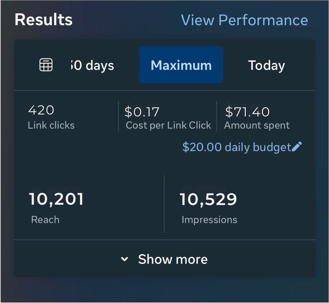Select the Link clicks label
This screenshot has width=329, height=303.
pos(51,125)
